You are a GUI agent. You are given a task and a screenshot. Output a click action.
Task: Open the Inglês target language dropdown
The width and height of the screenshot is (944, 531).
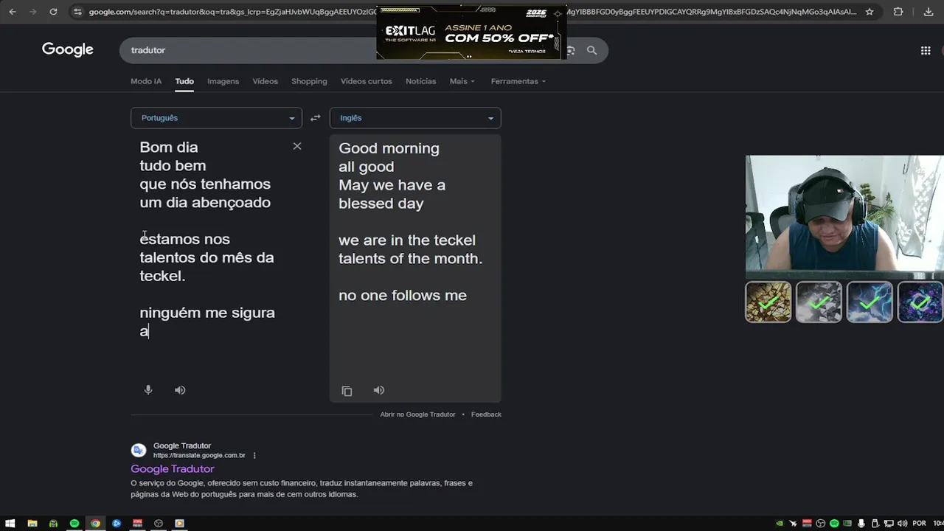tap(415, 118)
